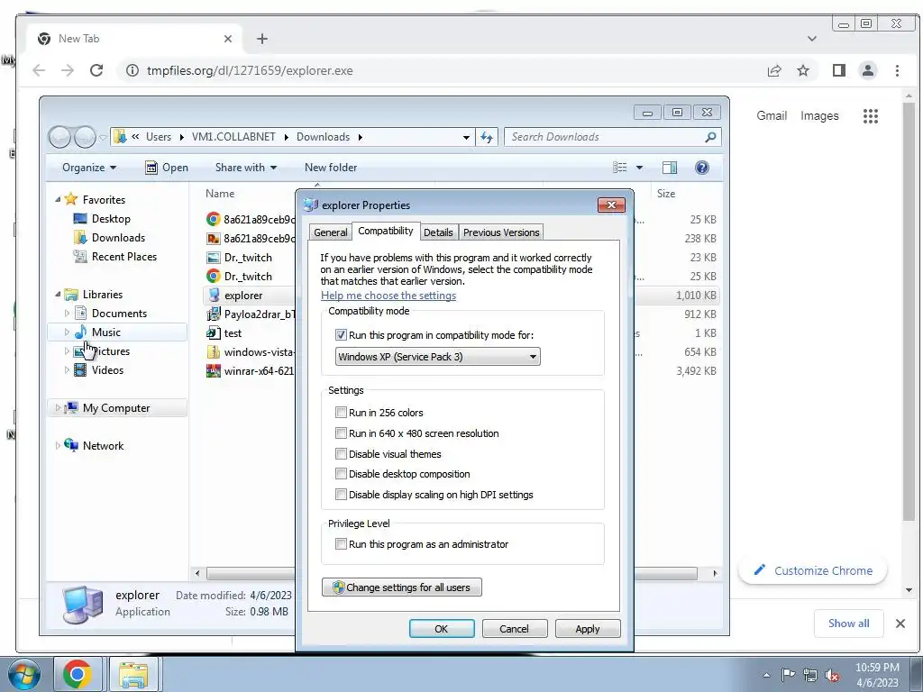This screenshot has height=692, width=923.
Task: Enable Run in 256 colors
Action: click(341, 413)
